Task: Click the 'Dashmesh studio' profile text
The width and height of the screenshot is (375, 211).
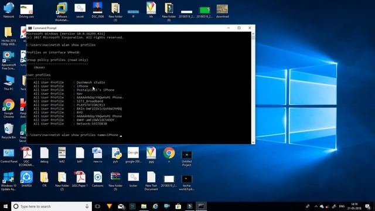Action: 91,82
